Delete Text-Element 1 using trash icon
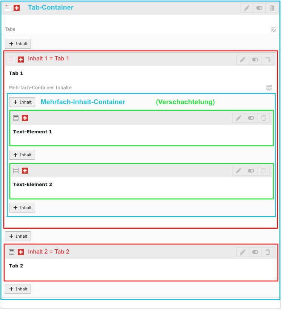Viewport: 282px width, 310px height. [x=264, y=118]
